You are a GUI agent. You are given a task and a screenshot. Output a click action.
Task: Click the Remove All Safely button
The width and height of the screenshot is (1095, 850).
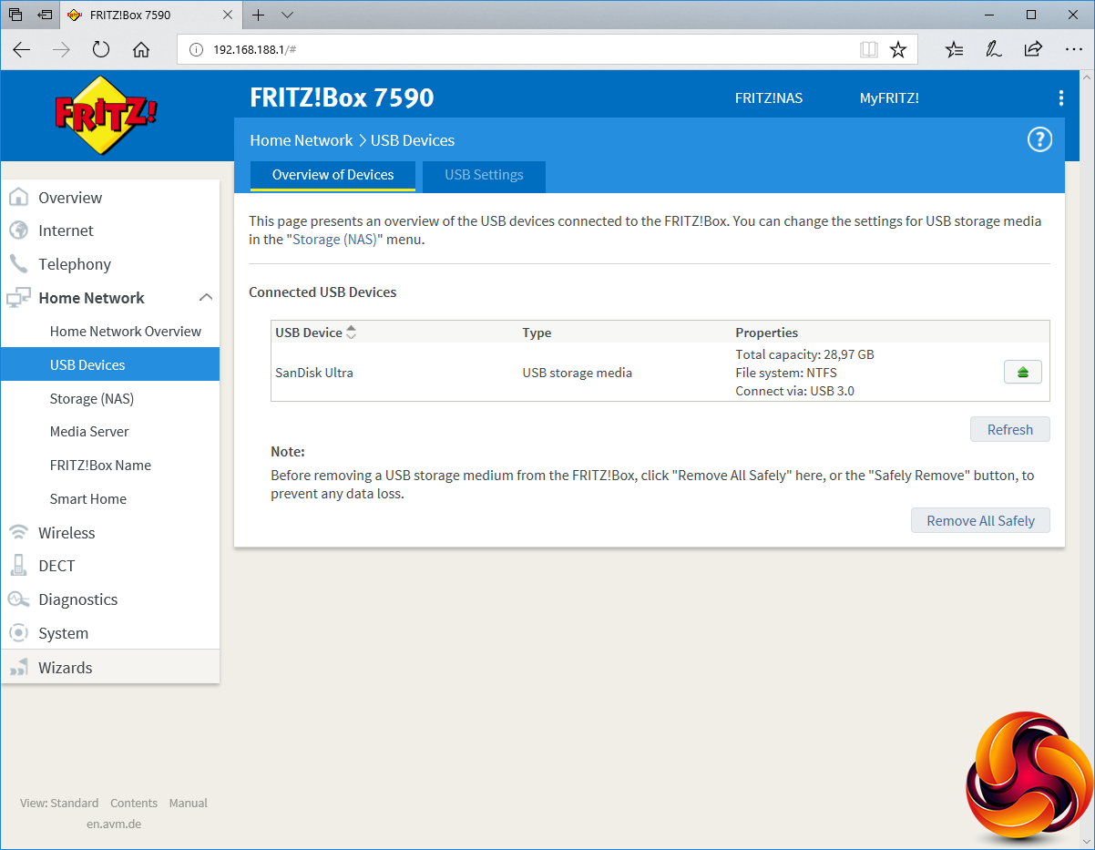(980, 520)
